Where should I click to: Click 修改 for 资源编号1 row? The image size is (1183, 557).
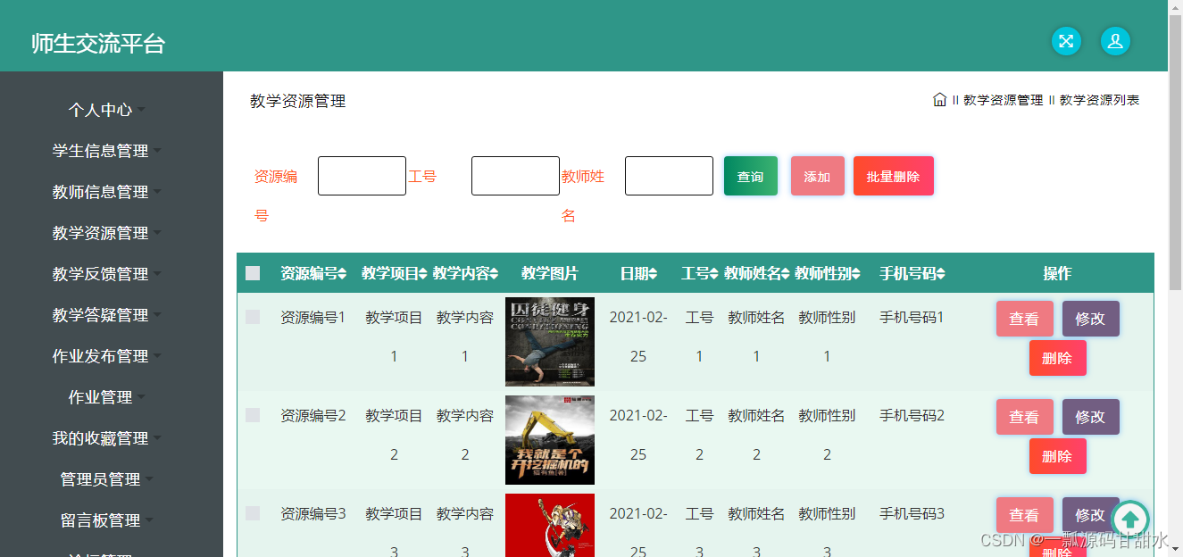tap(1091, 319)
